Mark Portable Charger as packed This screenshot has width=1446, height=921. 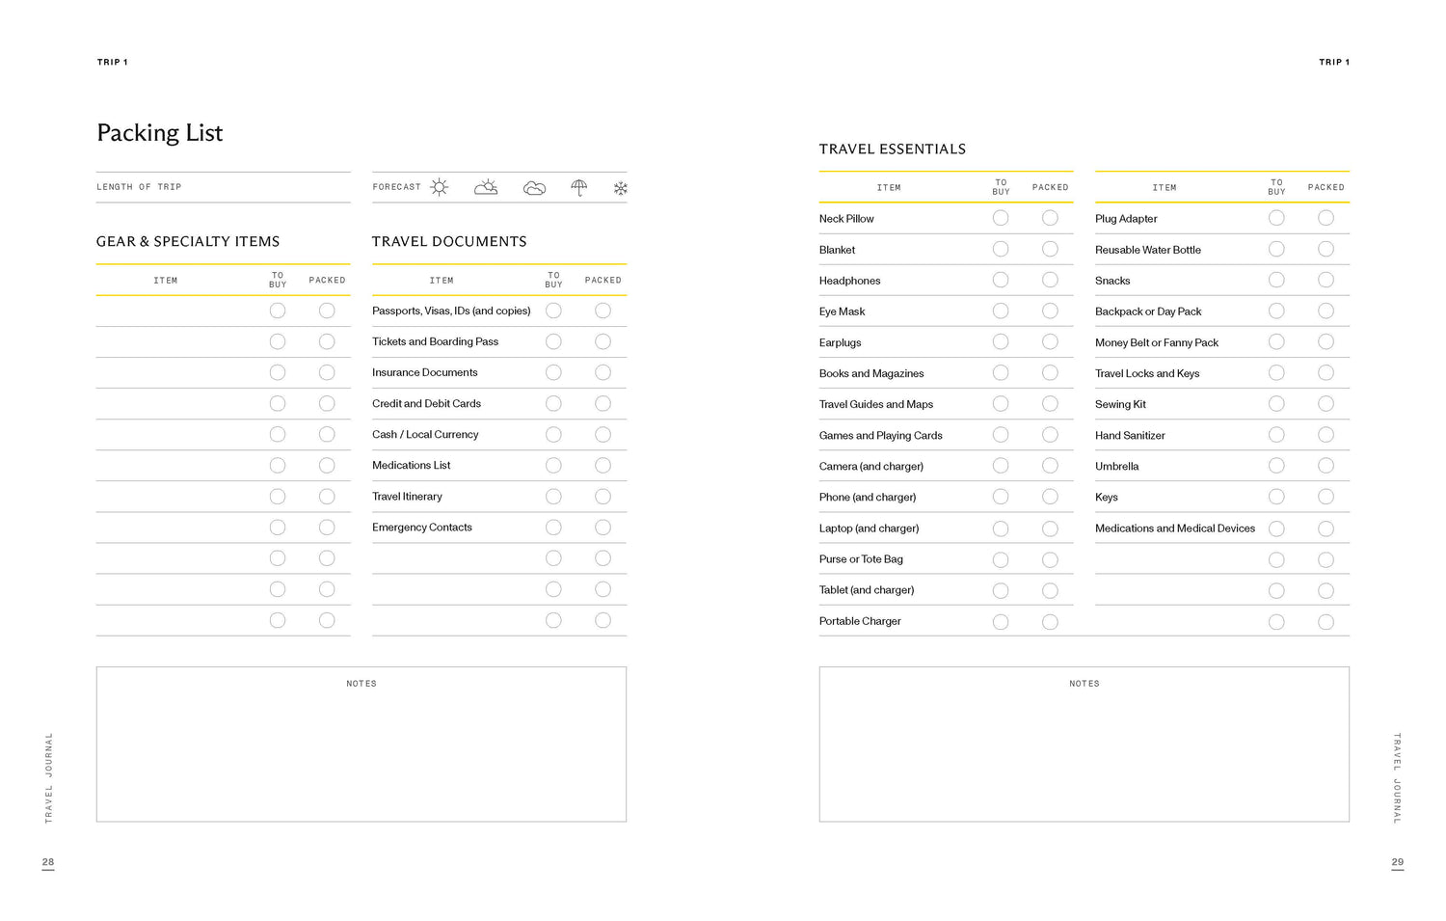(1050, 622)
